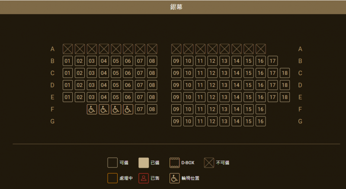Click the empty available-seat box in legend
Viewport: 346px width, 189px height.
tap(112, 163)
